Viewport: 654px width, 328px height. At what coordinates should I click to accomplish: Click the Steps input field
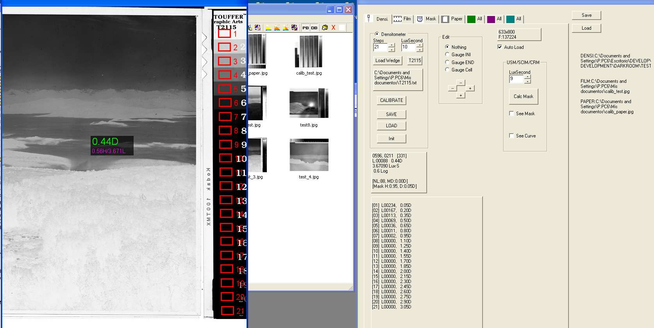pyautogui.click(x=381, y=47)
